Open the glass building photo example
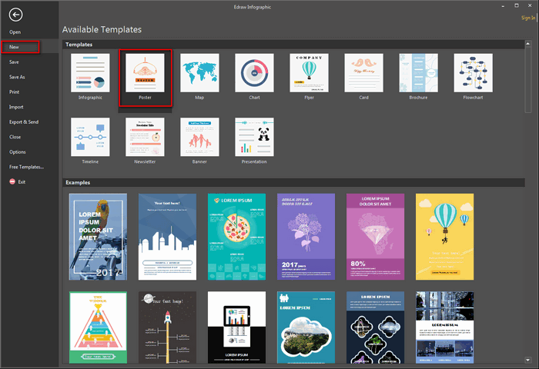 coord(444,327)
